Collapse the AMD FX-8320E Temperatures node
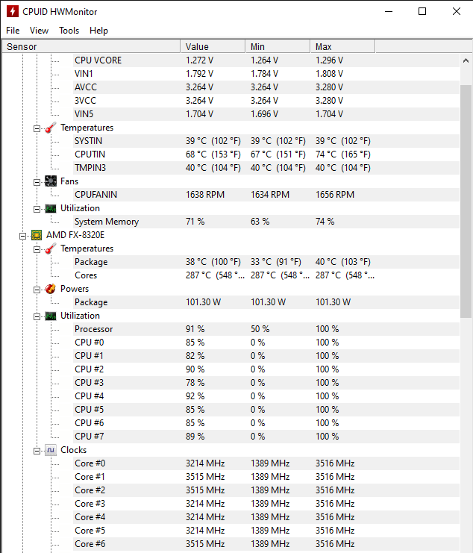Viewport: 473px width, 553px height. [x=37, y=250]
